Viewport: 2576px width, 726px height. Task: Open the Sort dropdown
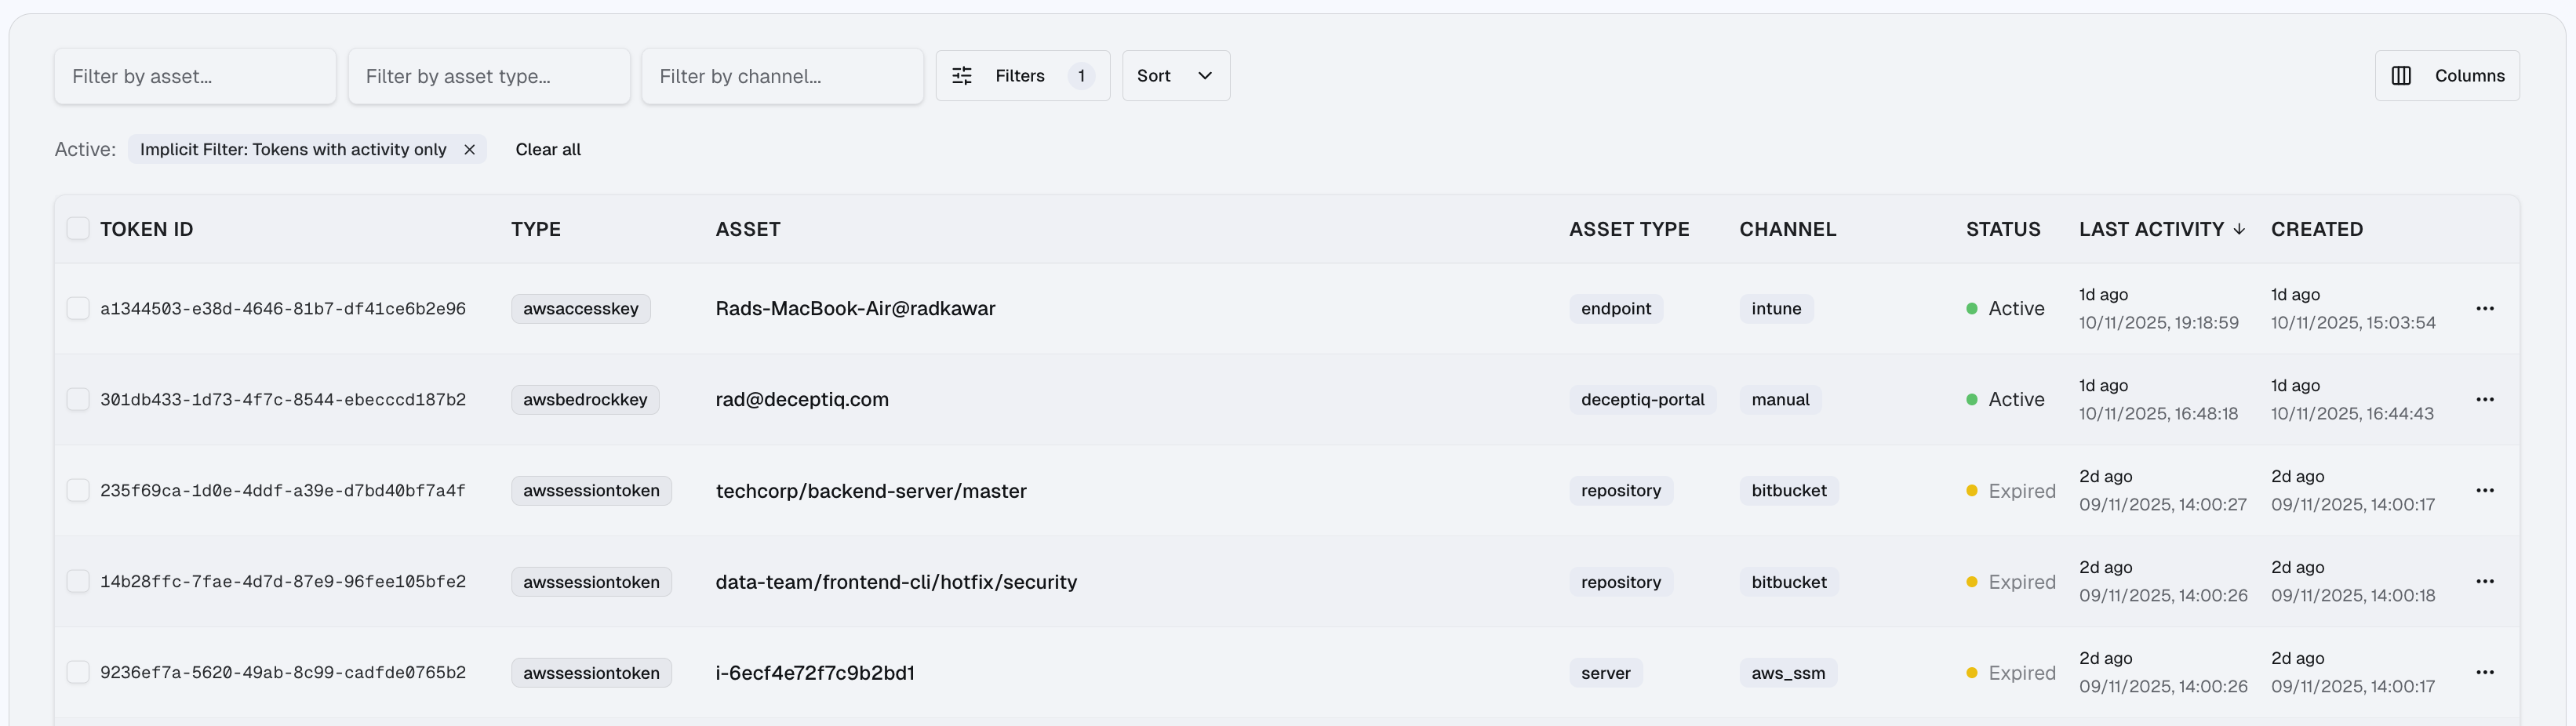click(x=1175, y=75)
